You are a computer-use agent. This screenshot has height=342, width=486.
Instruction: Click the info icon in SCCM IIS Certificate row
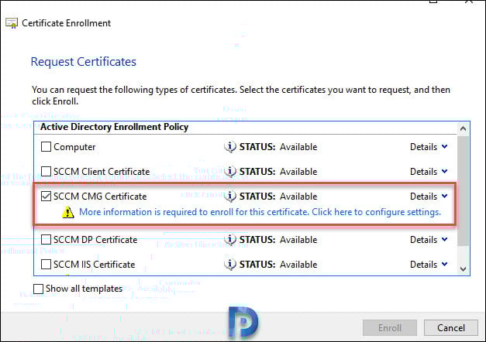pos(230,265)
